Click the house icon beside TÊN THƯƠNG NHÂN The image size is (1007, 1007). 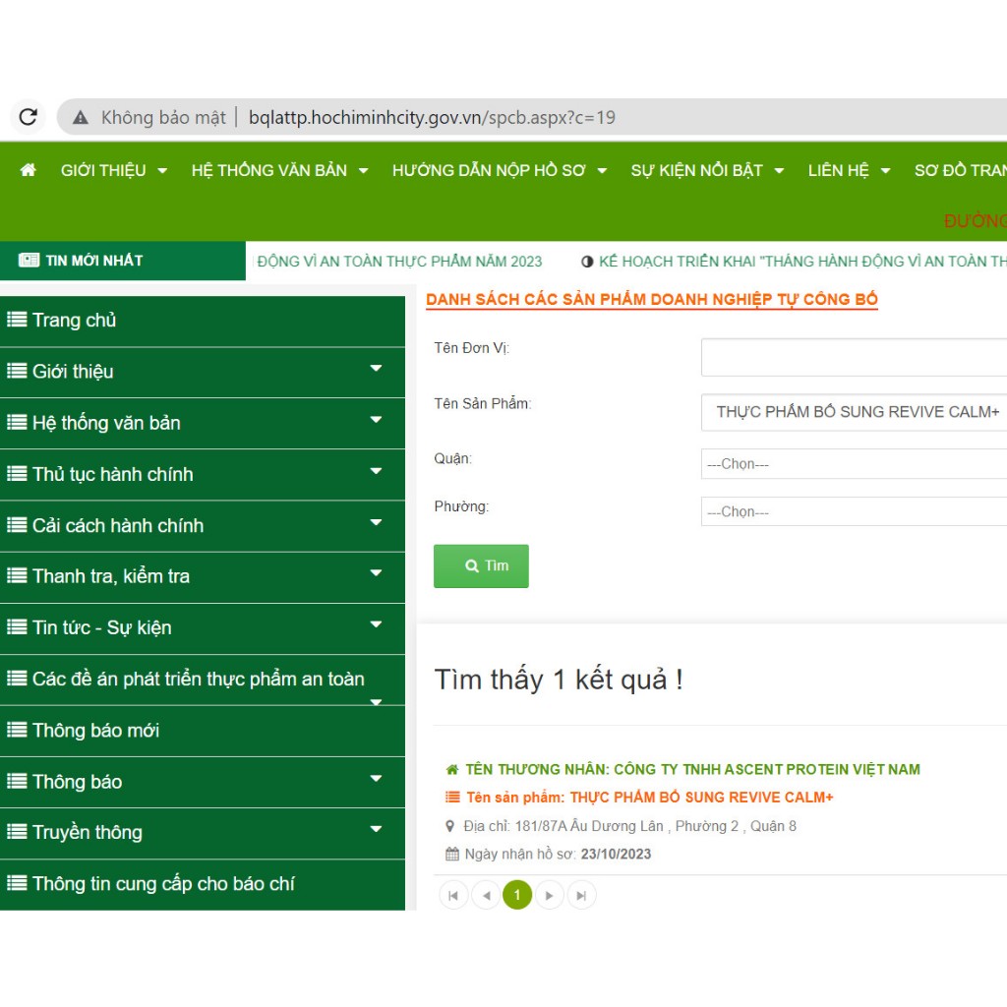click(x=452, y=769)
